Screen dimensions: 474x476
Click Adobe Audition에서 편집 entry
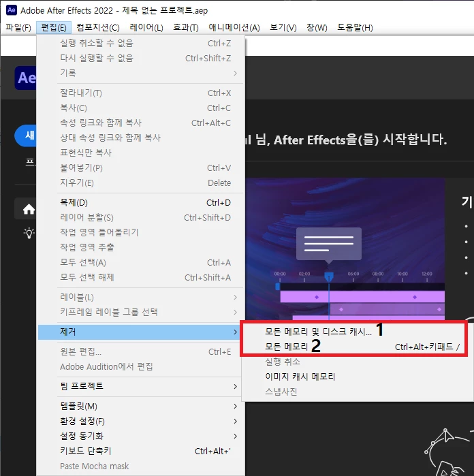(x=140, y=366)
